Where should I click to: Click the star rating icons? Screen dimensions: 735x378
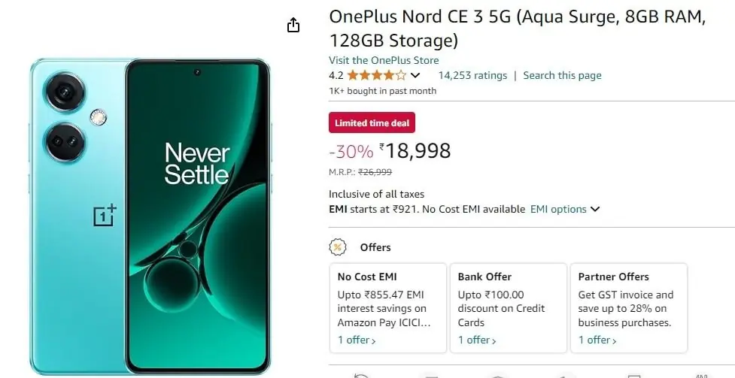376,75
